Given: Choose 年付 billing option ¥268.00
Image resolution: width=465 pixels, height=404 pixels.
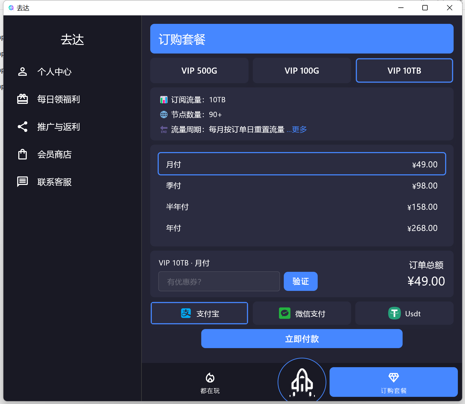Looking at the screenshot, I should [302, 228].
